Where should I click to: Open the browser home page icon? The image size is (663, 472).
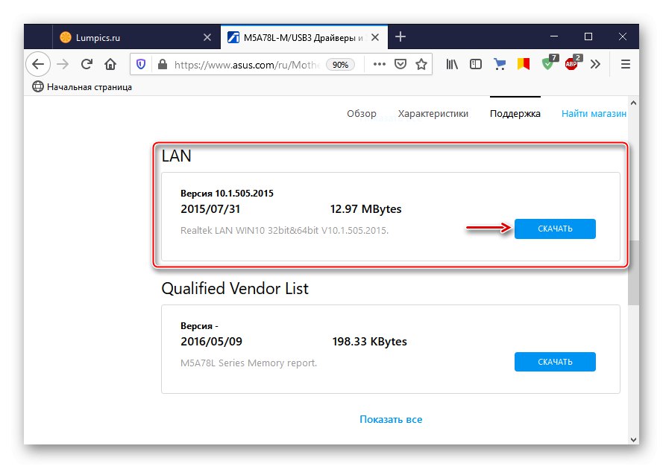point(110,64)
